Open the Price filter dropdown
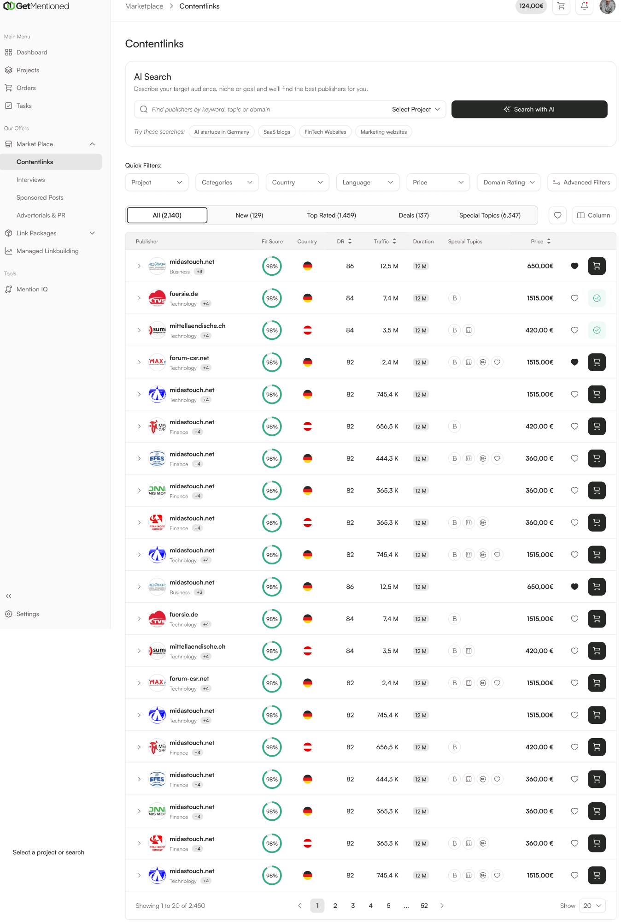 tap(438, 183)
